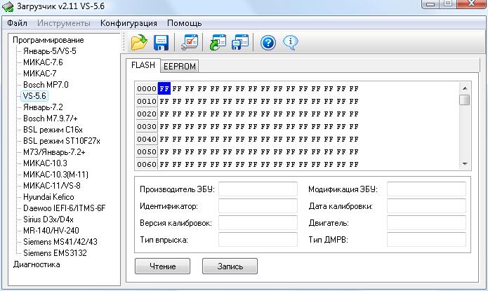The image size is (488, 291).
Task: Switch to the EEPROM tab
Action: coord(180,67)
